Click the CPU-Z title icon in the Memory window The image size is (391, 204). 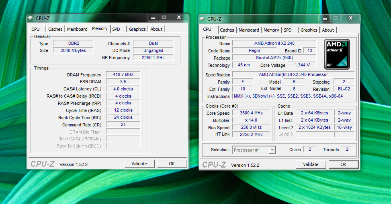click(31, 18)
